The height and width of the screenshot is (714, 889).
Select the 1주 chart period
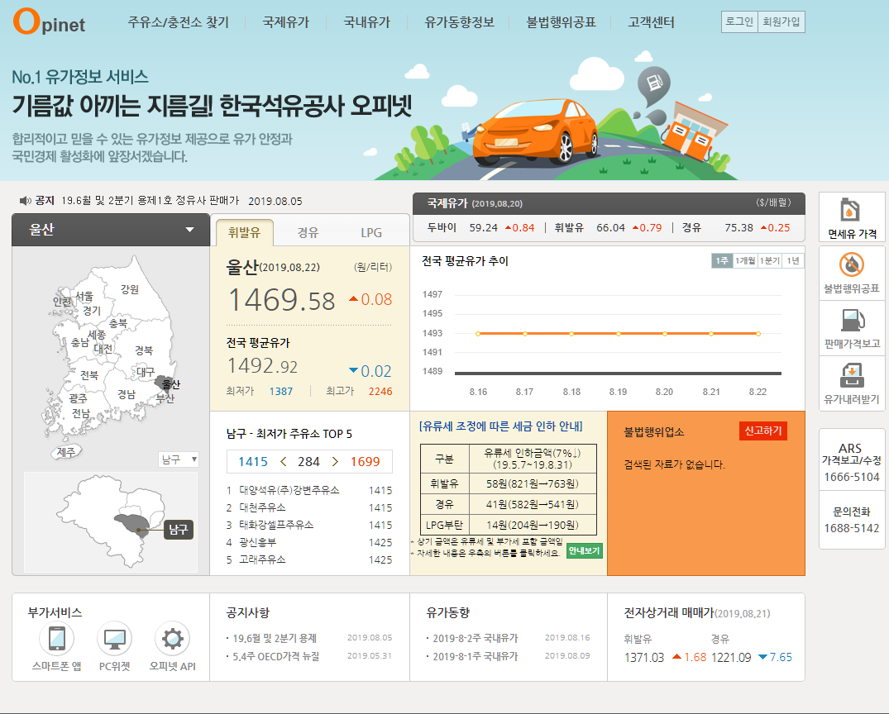[x=722, y=260]
